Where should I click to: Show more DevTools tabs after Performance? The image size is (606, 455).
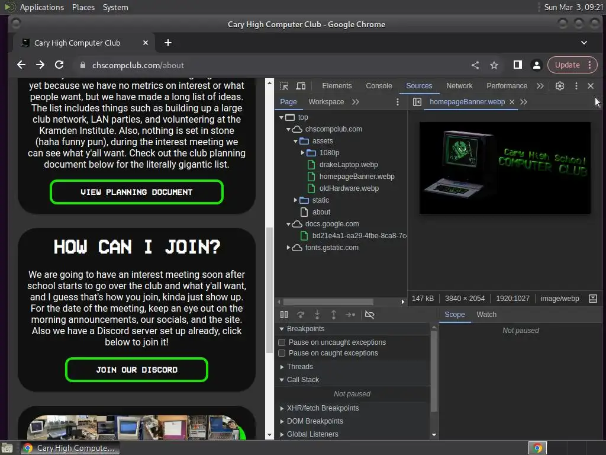[540, 86]
